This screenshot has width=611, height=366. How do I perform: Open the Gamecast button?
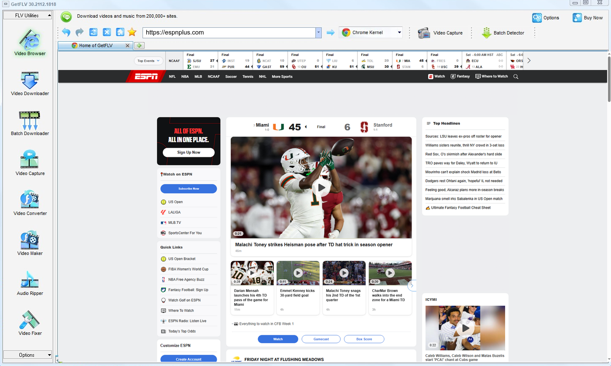(x=321, y=339)
